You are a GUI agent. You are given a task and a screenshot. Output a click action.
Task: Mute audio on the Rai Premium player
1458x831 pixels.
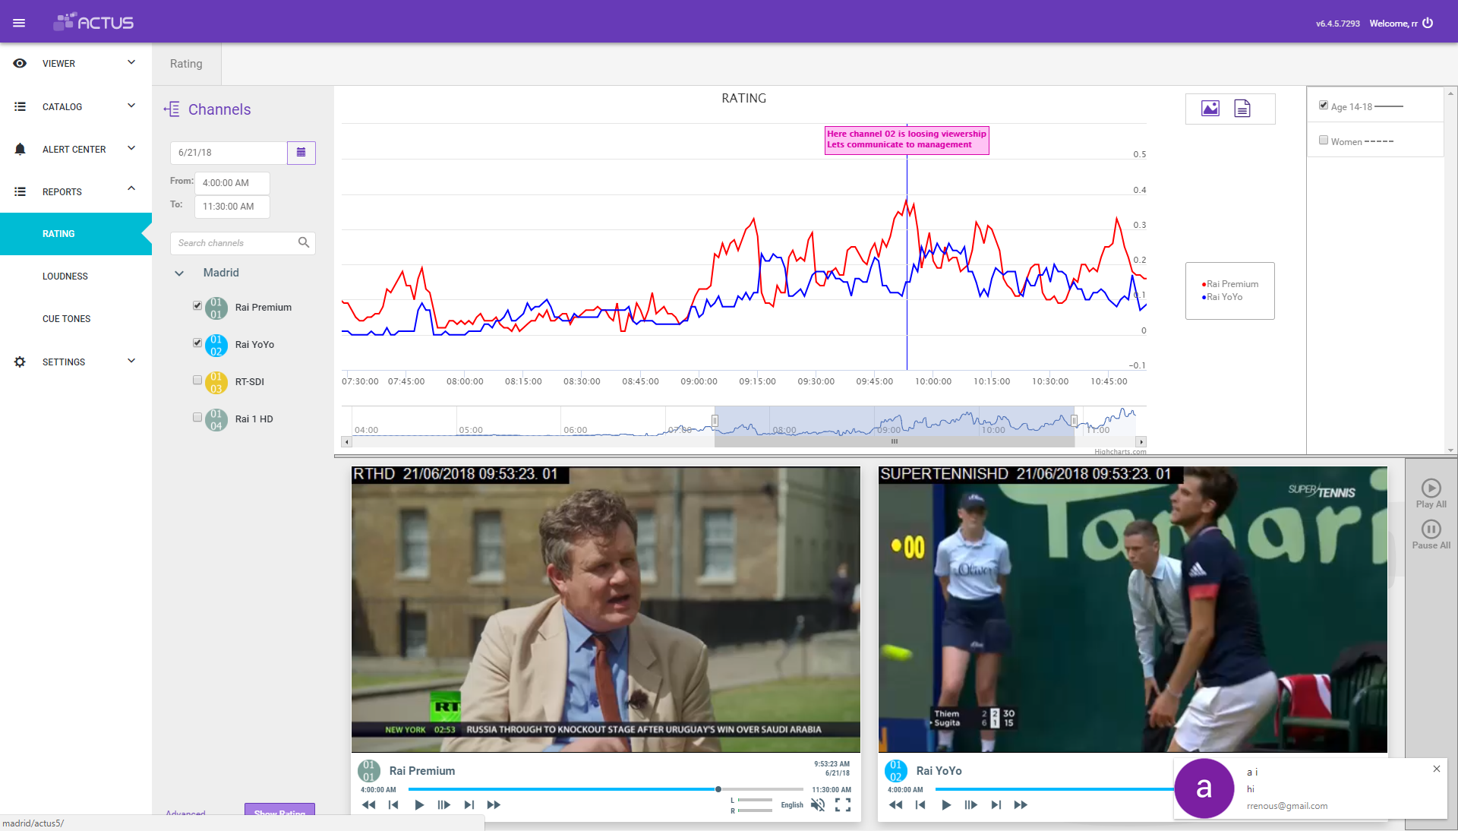coord(818,806)
